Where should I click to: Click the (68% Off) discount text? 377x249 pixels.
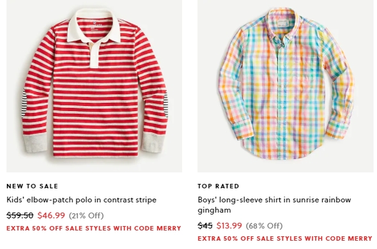[x=264, y=226]
